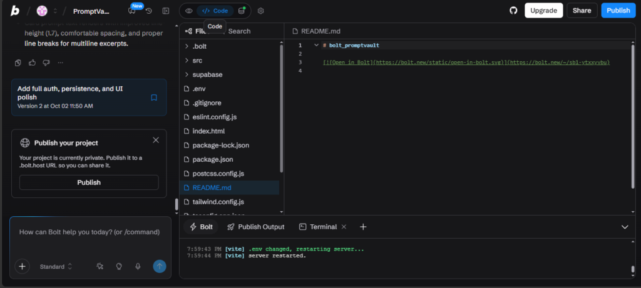Image resolution: width=641 pixels, height=288 pixels.
Task: Open the Add full auth version card
Action: [x=89, y=97]
